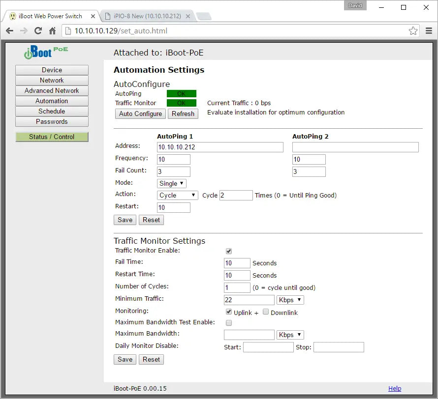Screen dimensions: 438x399
Task: Click the 'iBoot-PoE 0.00.15' version text
Action: tap(140, 388)
